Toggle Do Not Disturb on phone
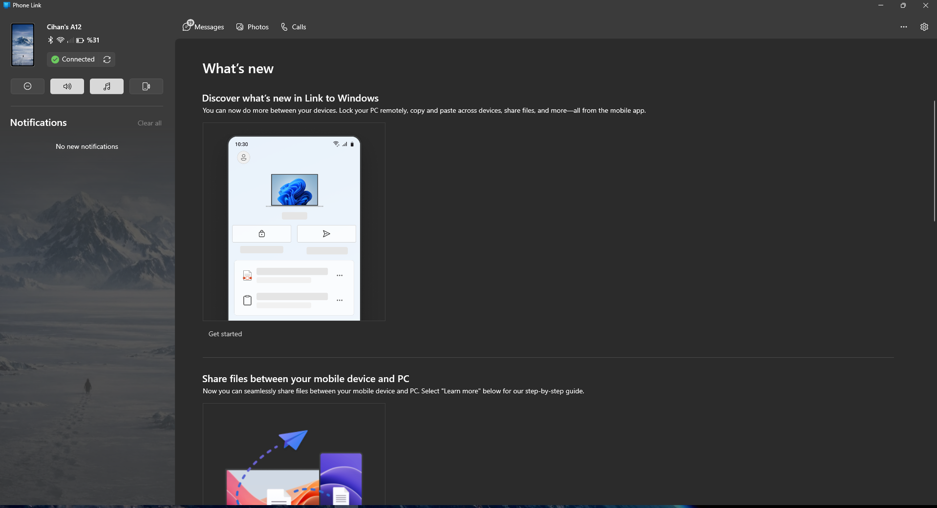Screen dimensions: 937x508 (27, 86)
